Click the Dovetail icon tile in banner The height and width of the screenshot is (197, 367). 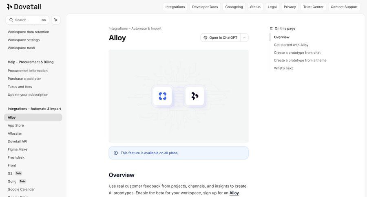(195, 96)
